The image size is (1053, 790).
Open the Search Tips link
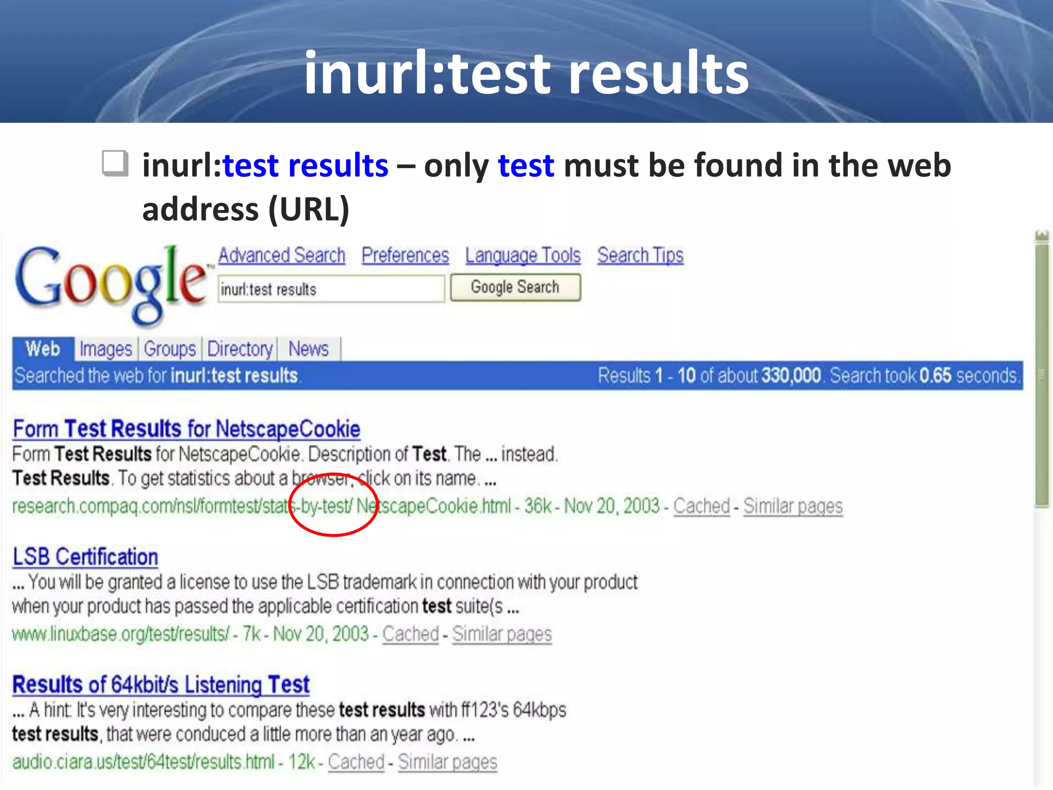[640, 256]
